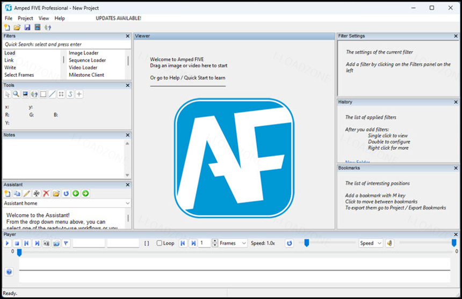The width and height of the screenshot is (462, 299).
Task: Open the Help menu
Action: 60,18
